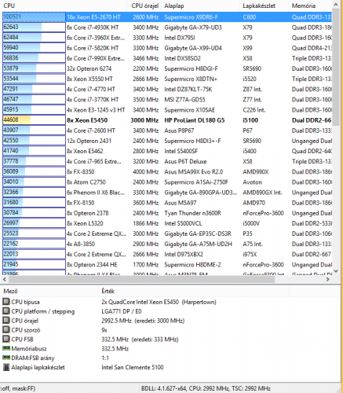Click the CPU szorzó chip icon

[x=6, y=329]
